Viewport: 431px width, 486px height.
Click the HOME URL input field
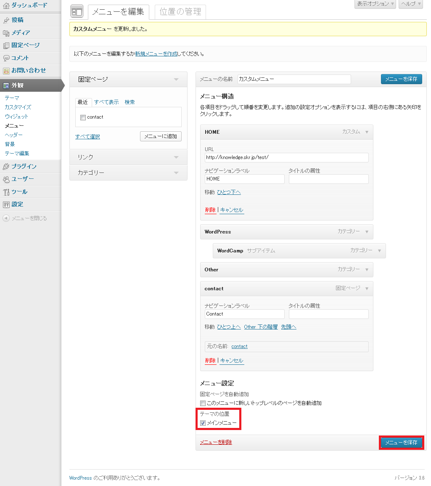click(x=286, y=157)
